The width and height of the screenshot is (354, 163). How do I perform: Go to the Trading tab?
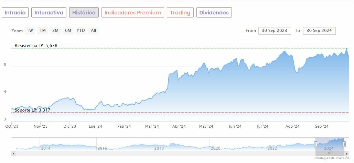180,13
